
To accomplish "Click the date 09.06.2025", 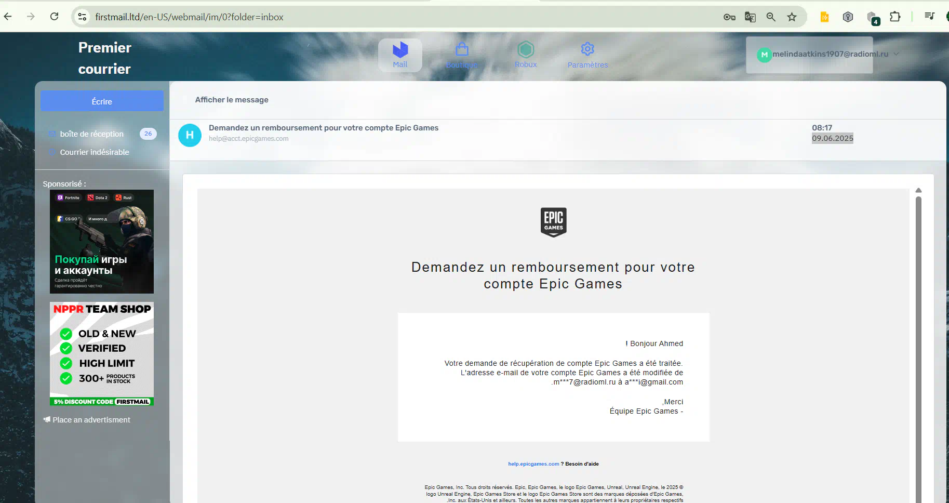I will pyautogui.click(x=833, y=138).
